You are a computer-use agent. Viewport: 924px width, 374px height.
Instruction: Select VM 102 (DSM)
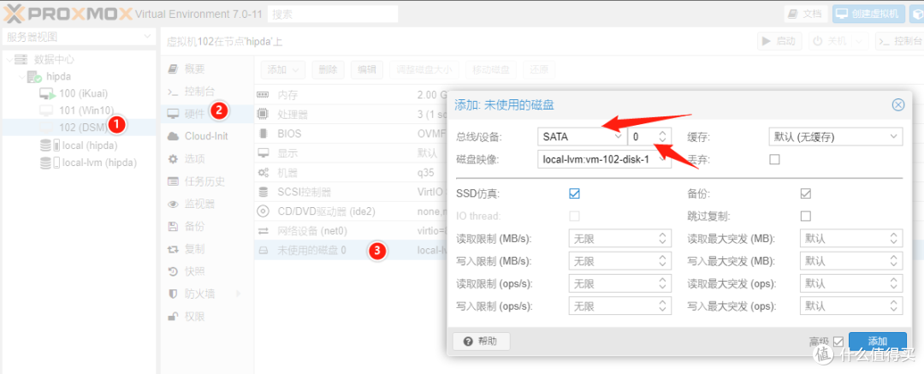(x=83, y=127)
